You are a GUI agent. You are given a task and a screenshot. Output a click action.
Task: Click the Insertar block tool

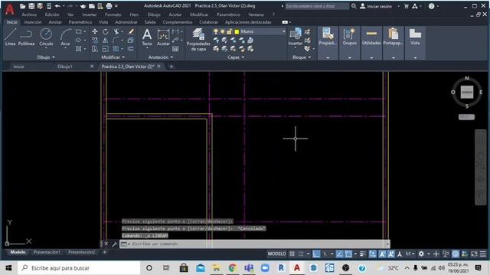pyautogui.click(x=296, y=37)
